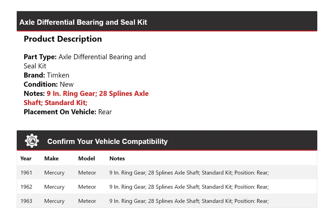The image size is (334, 219).
Task: Select the 1961 year cell
Action: tap(26, 173)
